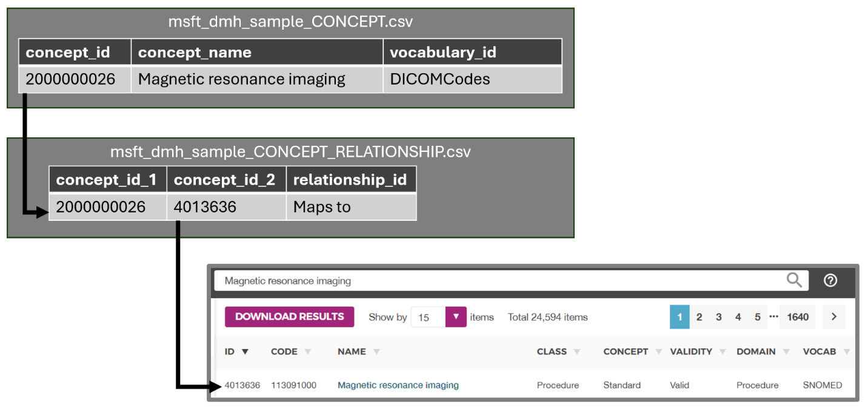This screenshot has height=409, width=868.
Task: Go to results page 5
Action: 757,317
